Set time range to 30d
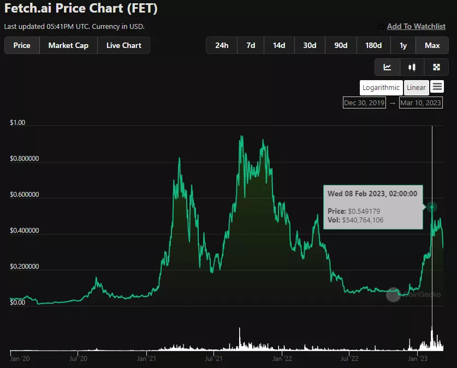This screenshot has width=457, height=368. pos(310,45)
